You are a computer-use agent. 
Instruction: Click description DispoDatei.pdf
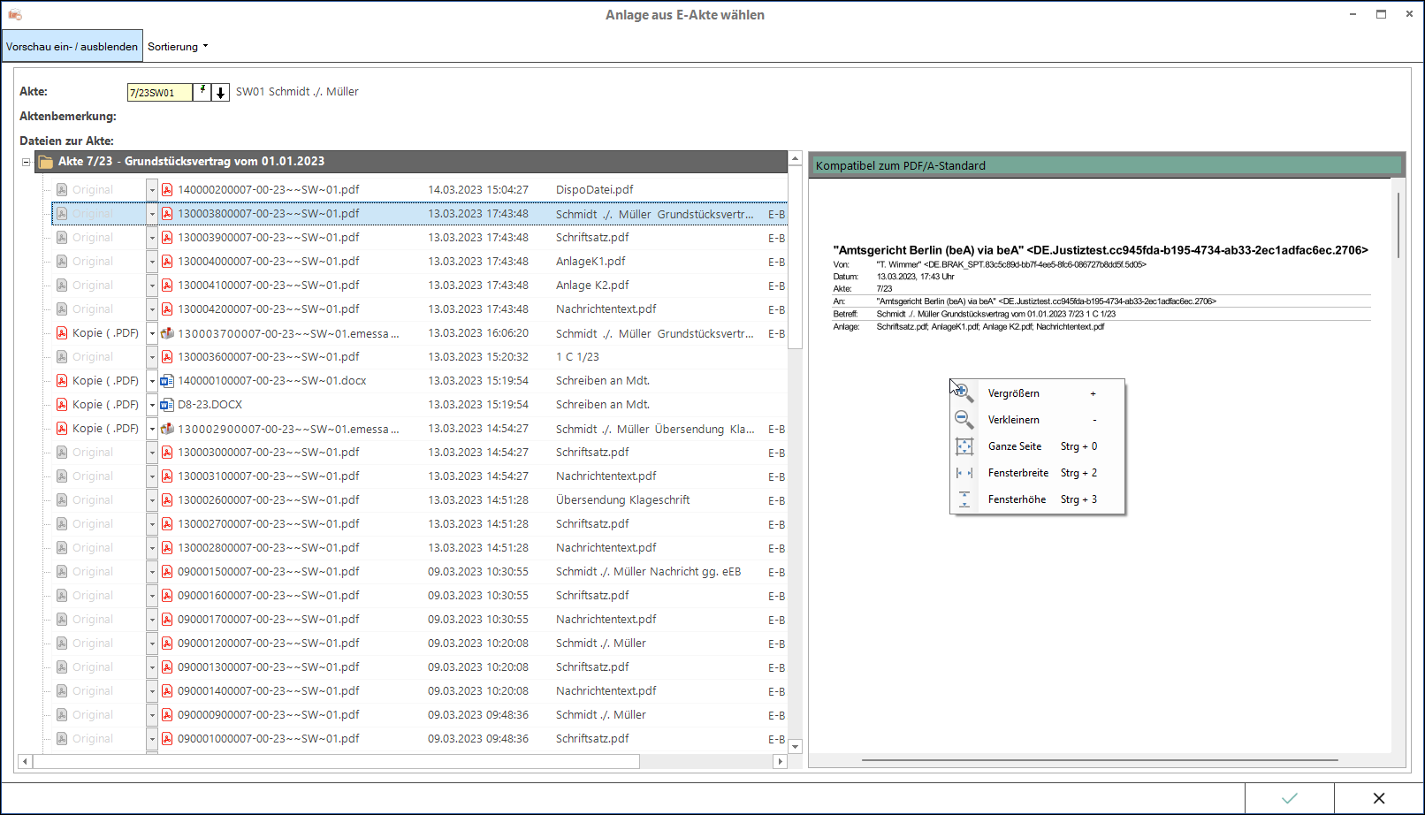pyautogui.click(x=595, y=189)
